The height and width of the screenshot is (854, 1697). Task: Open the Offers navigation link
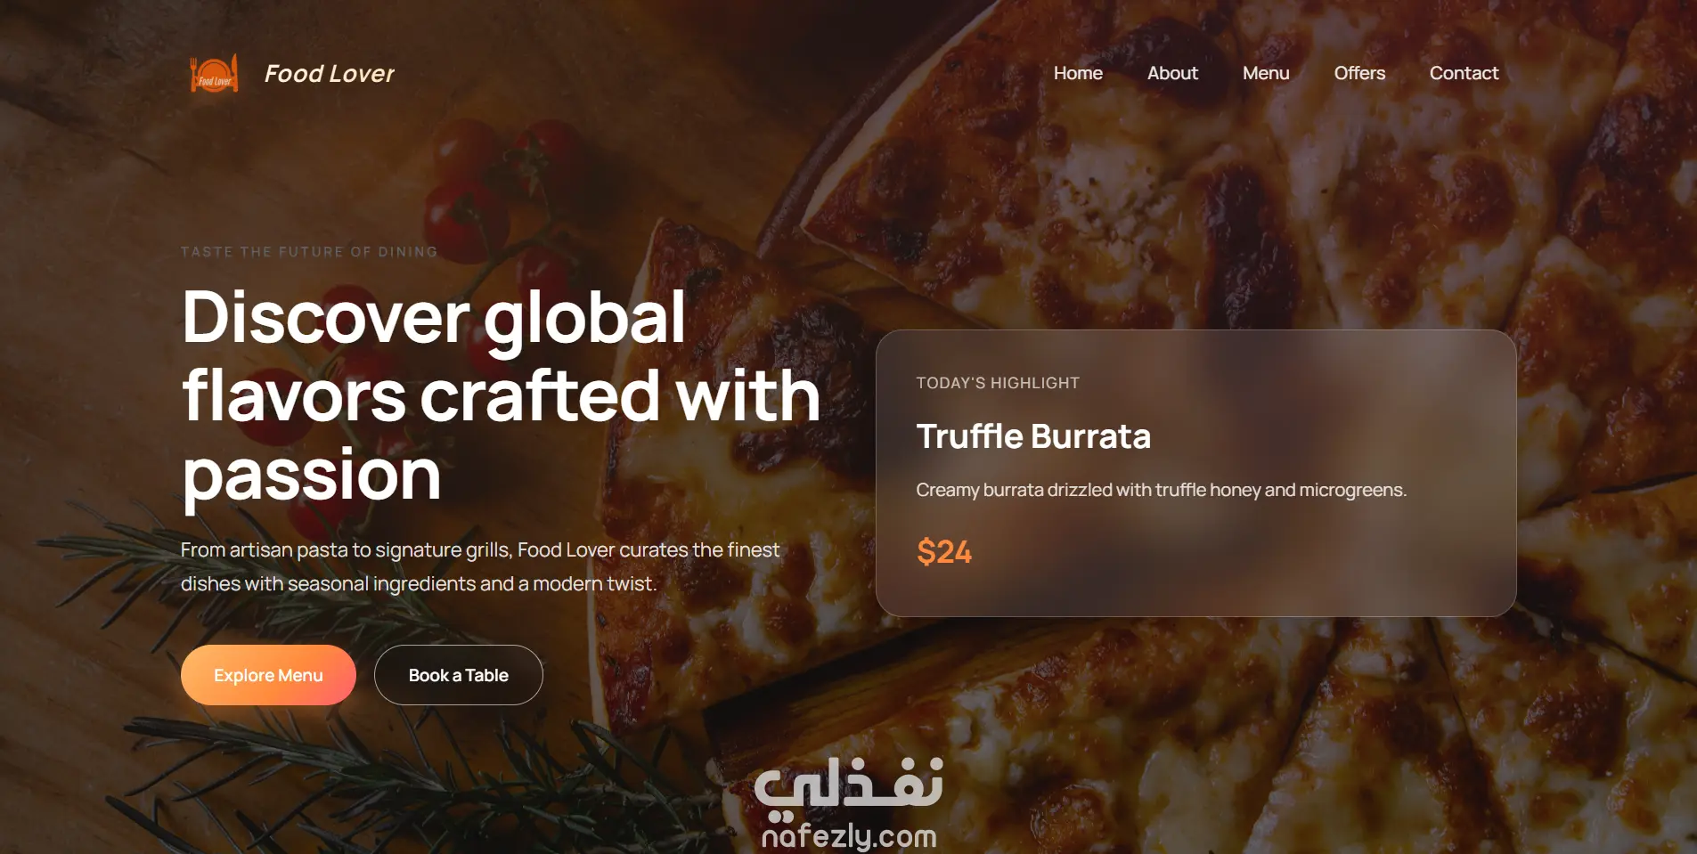(1359, 73)
